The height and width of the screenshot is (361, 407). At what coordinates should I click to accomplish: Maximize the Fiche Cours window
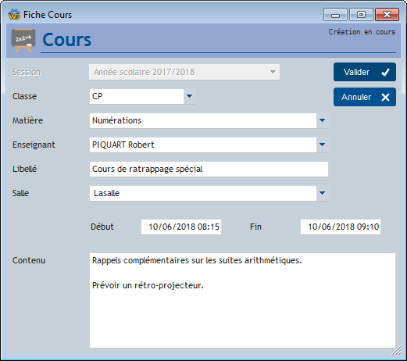[x=361, y=14]
